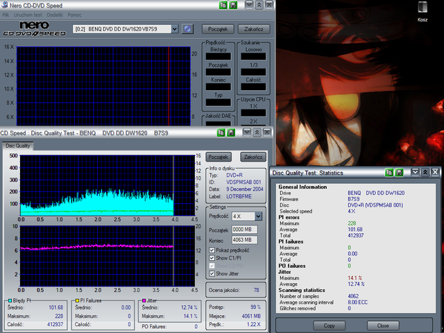Click Początek button in Disc Quality Test
The image size is (444, 333).
219,157
